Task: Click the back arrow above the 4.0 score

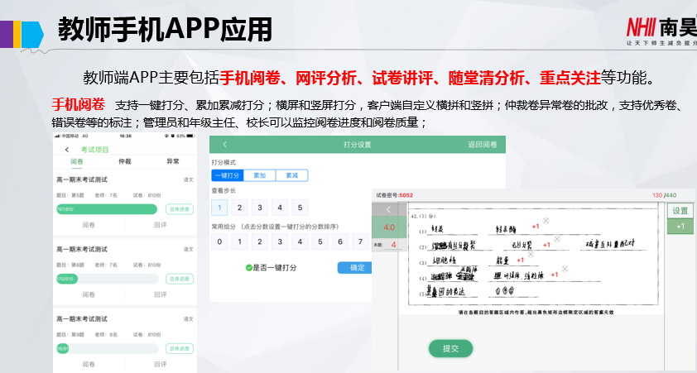Action: [x=387, y=210]
